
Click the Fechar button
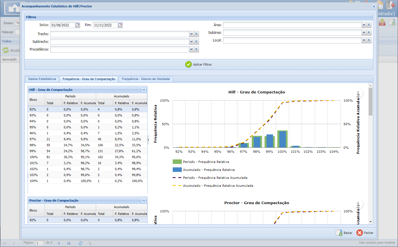coord(365,233)
